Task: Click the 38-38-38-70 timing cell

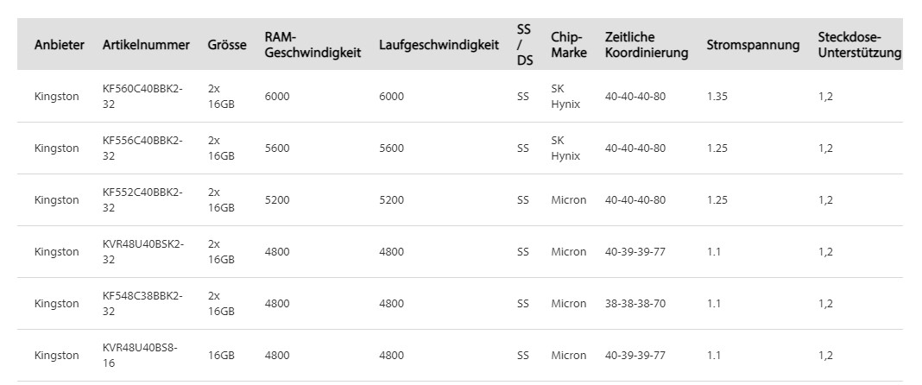Action: [635, 303]
